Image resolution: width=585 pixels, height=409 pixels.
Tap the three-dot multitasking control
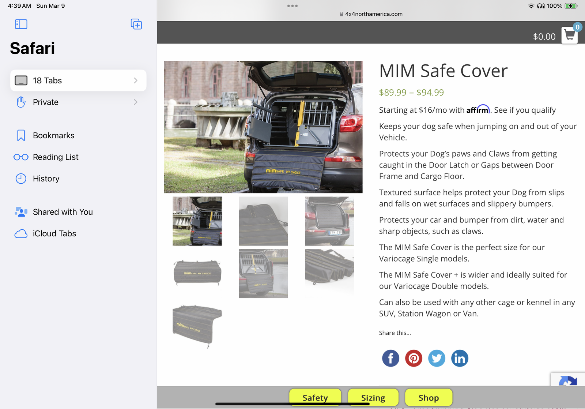click(x=292, y=6)
